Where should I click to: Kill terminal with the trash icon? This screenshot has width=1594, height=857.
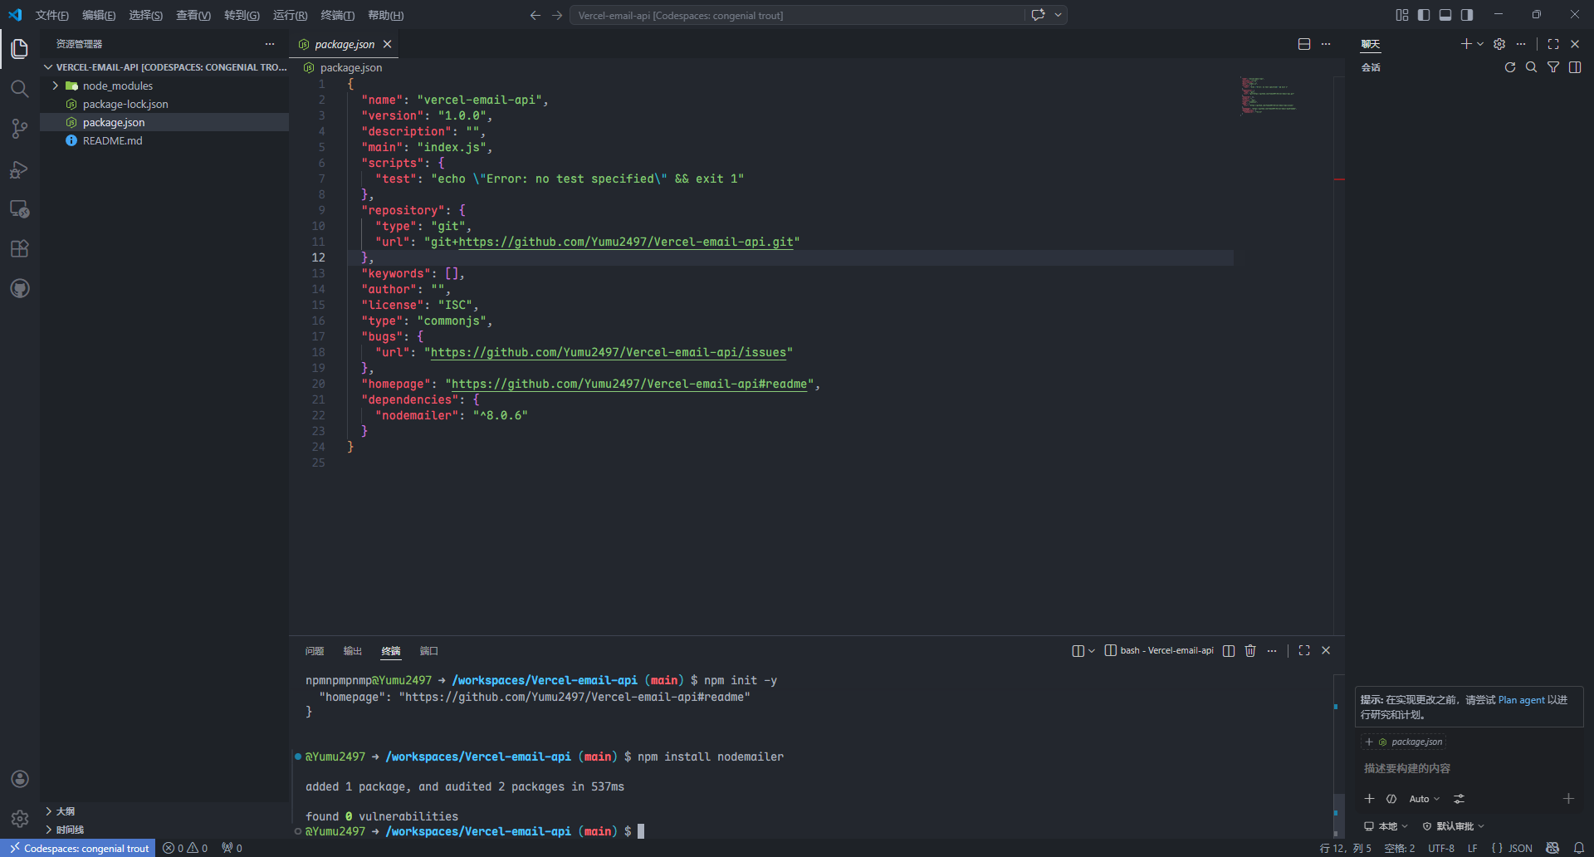[1250, 651]
